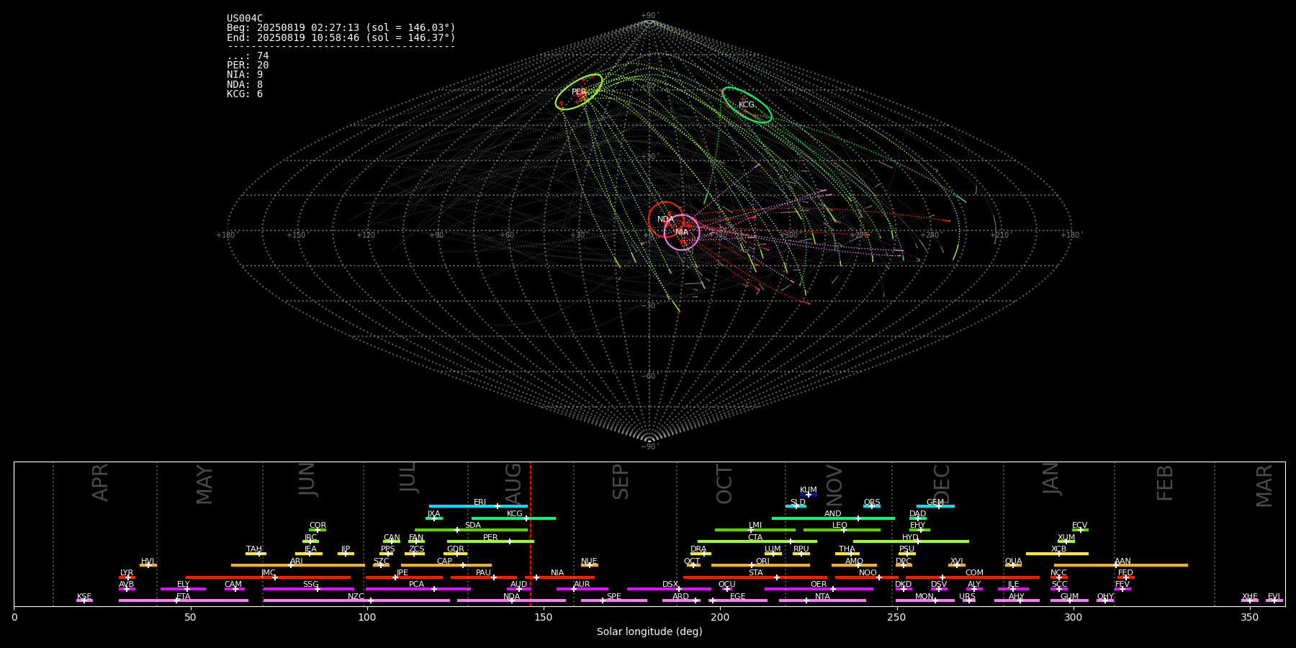1296x648 pixels.
Task: Click the LMI shower bar in timeline
Action: click(755, 530)
